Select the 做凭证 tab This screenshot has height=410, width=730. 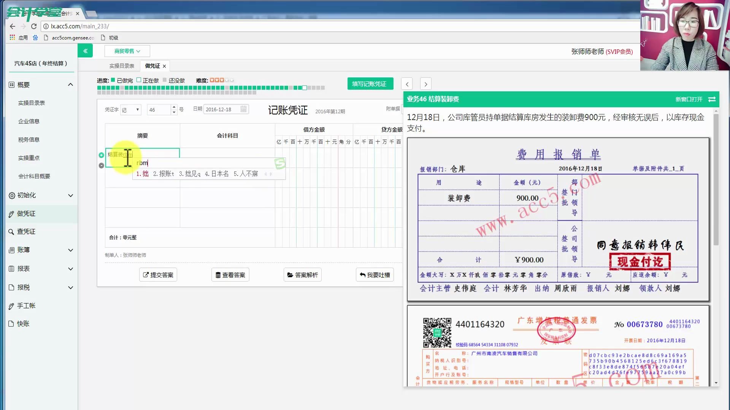pos(152,66)
